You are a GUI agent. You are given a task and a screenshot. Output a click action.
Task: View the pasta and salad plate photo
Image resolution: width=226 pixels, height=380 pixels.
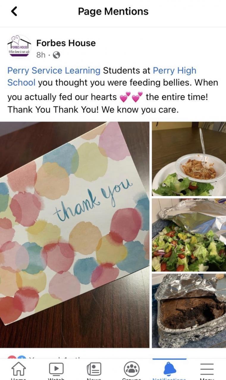pos(189,159)
